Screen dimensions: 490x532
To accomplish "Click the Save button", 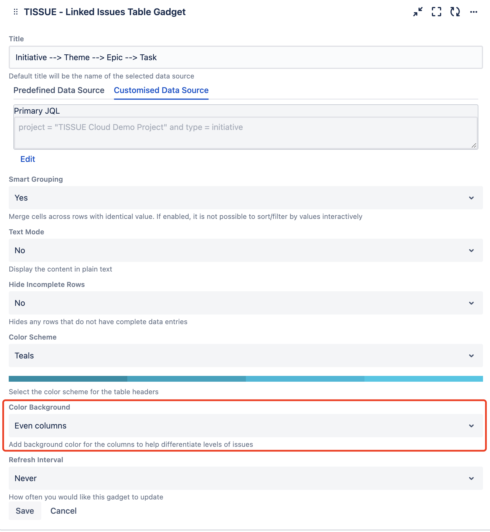I will [25, 511].
